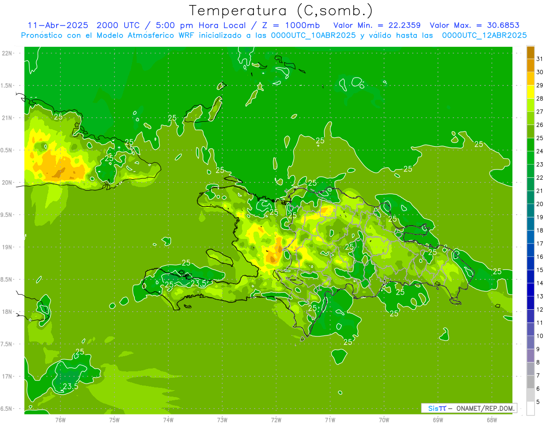Click the color scale label "29"
Screen dimensions: 552x426
click(x=540, y=85)
